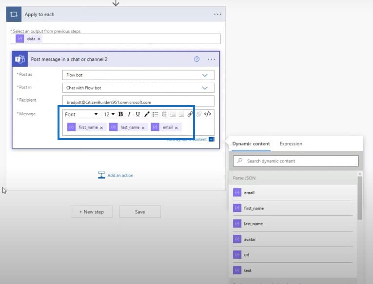Expand the Post in dropdown
373x284 pixels.
click(x=138, y=88)
